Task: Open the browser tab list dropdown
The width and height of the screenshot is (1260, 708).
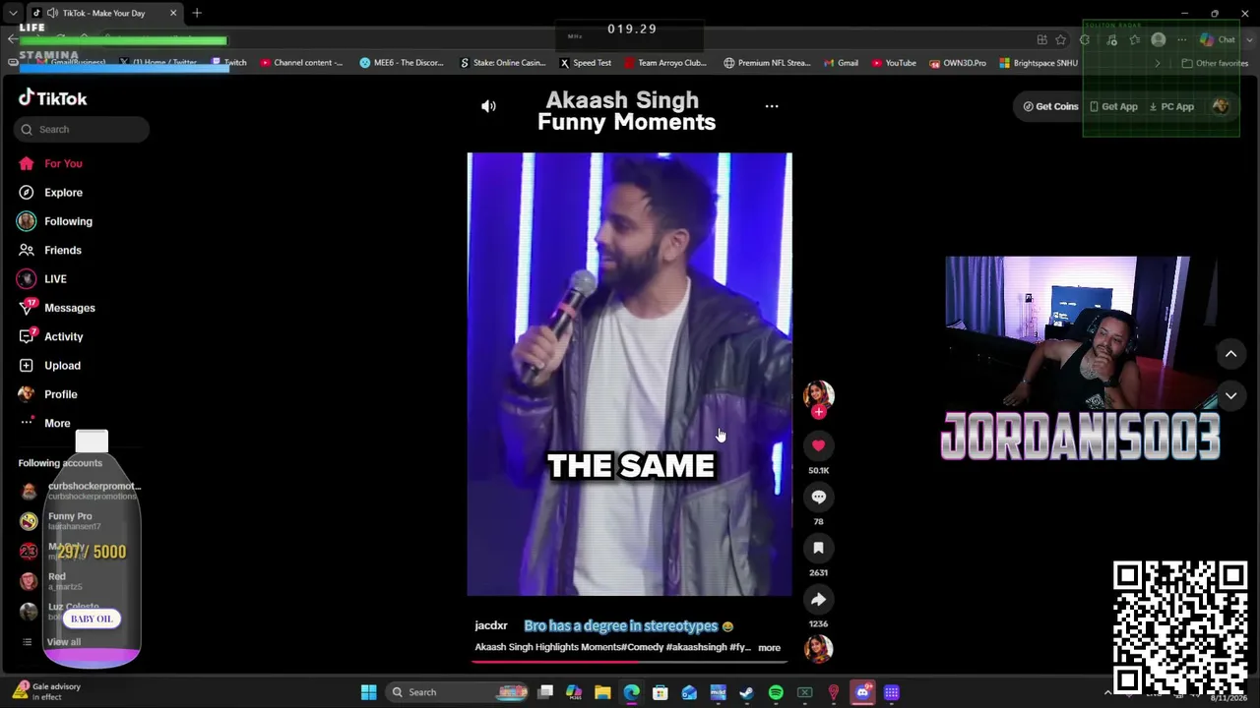Action: (12, 13)
